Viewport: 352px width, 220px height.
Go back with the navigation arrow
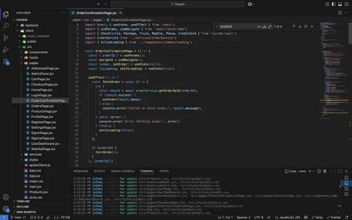99,4
